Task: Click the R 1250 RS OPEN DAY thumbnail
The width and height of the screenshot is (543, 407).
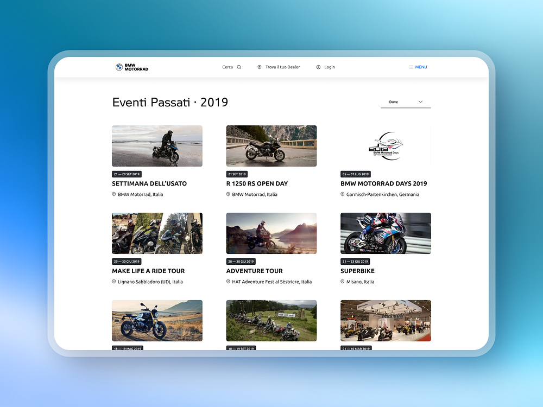Action: [x=271, y=146]
